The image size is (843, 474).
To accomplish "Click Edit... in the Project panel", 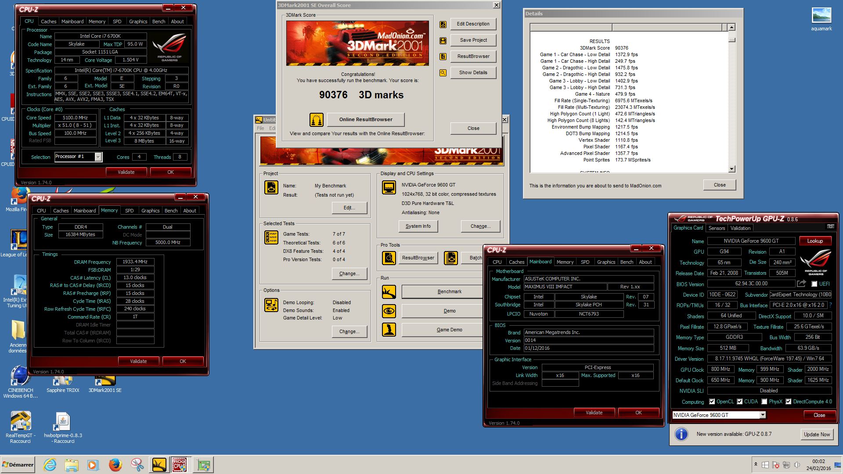I will pos(349,208).
